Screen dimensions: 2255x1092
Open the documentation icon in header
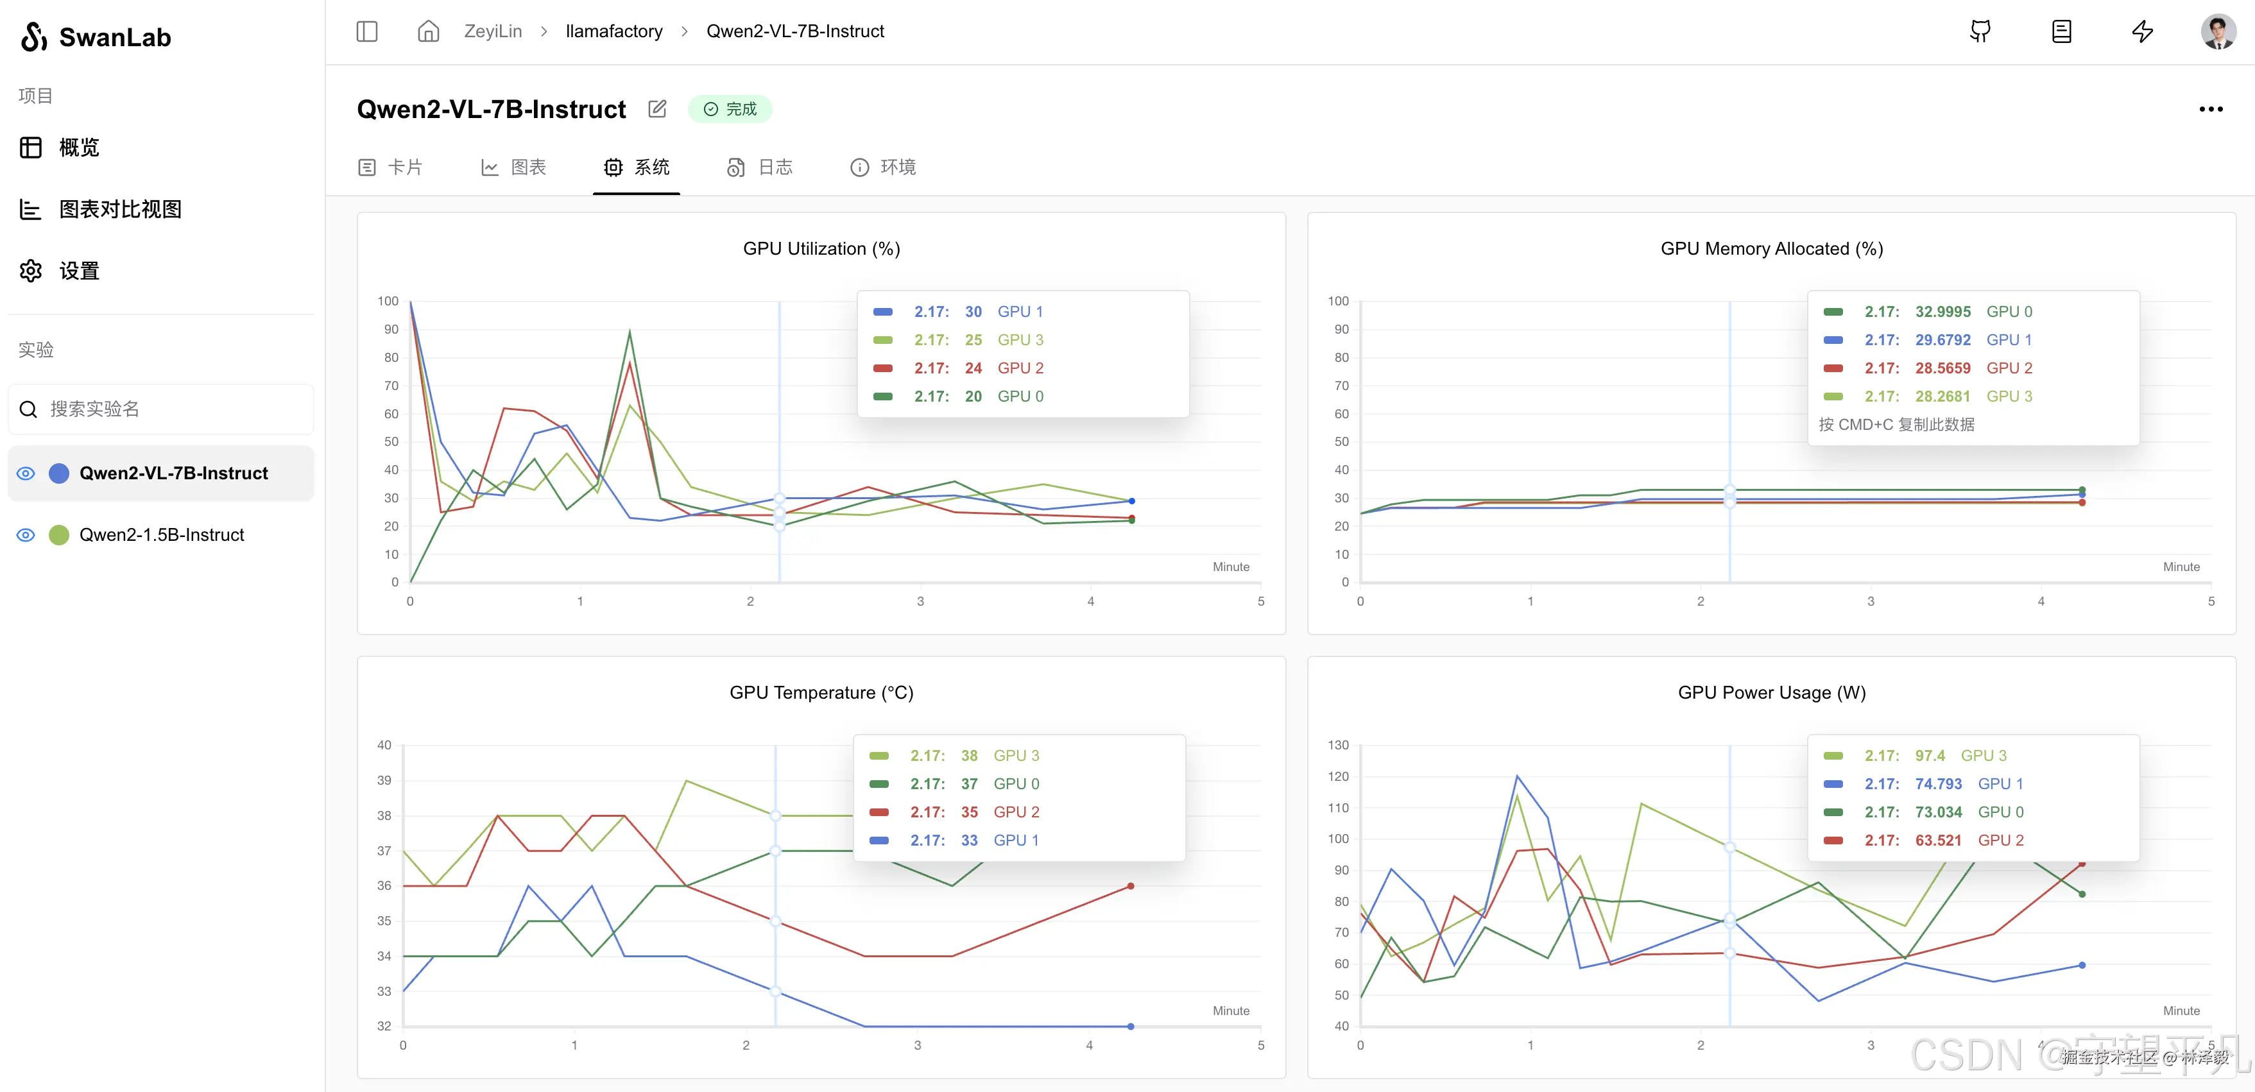click(x=2062, y=31)
